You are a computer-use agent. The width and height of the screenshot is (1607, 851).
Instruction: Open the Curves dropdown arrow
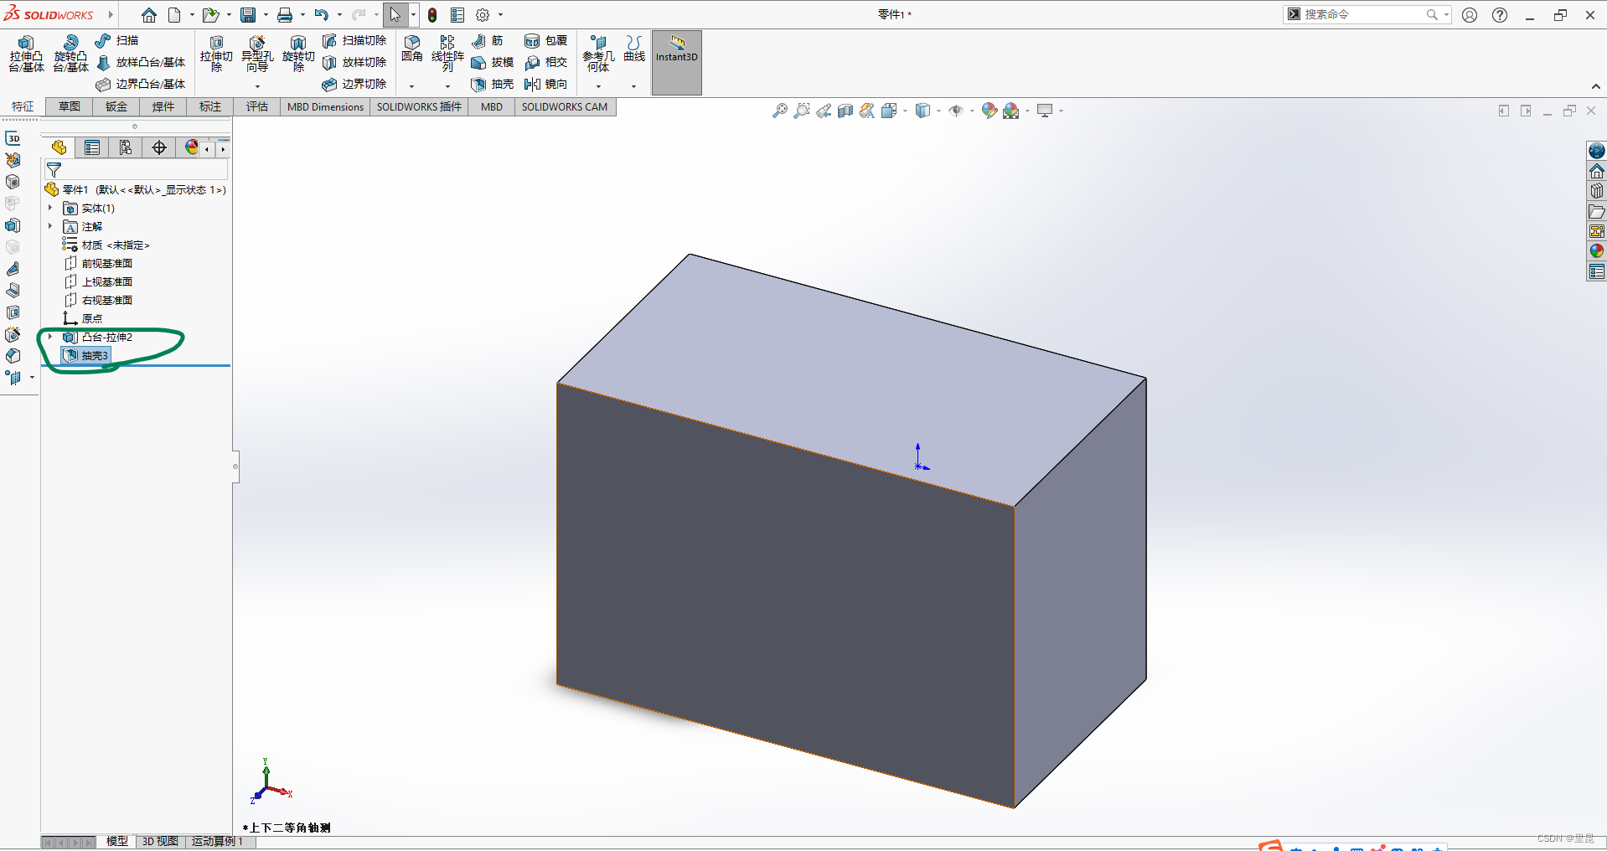click(x=633, y=86)
